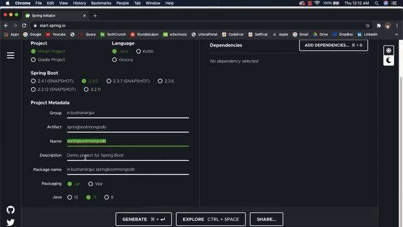Select Spring Boot 2.2.11

pyautogui.click(x=93, y=90)
